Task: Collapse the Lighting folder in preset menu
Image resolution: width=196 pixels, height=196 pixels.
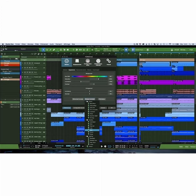Action: 86,136
